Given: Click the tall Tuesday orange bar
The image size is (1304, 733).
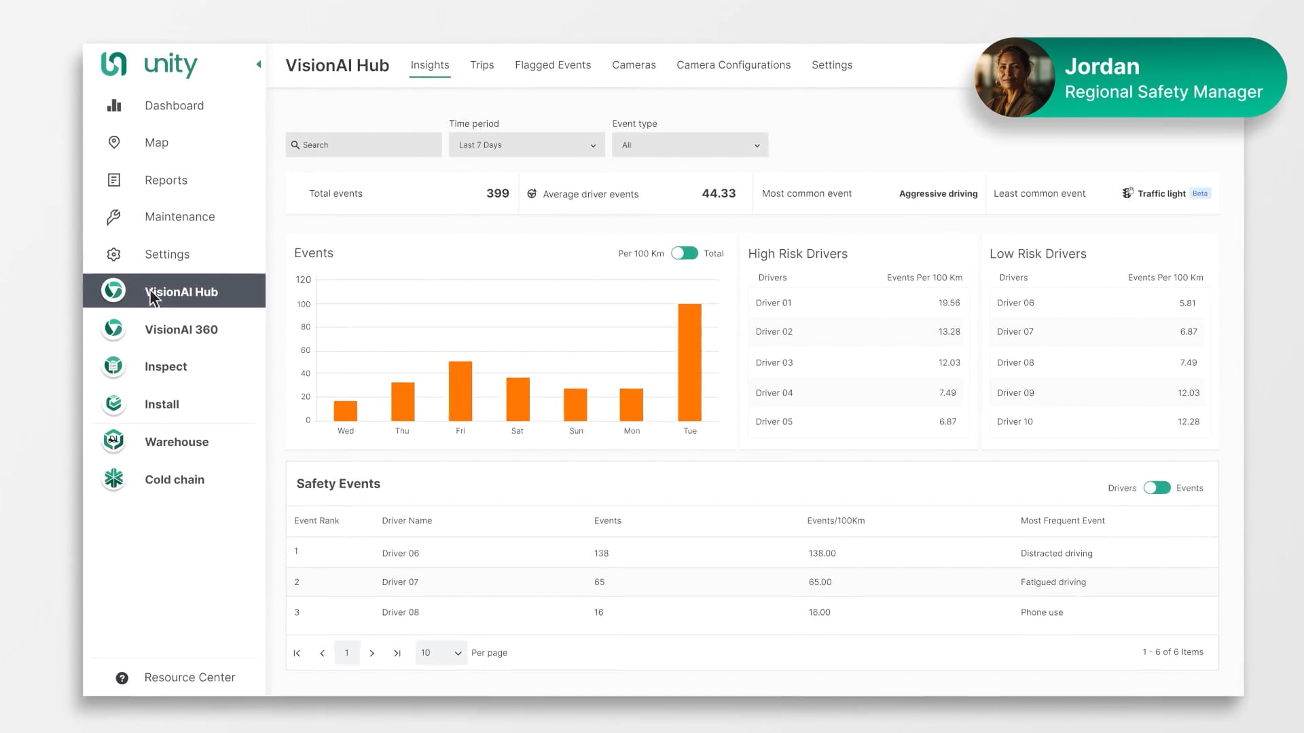Looking at the screenshot, I should (x=689, y=362).
